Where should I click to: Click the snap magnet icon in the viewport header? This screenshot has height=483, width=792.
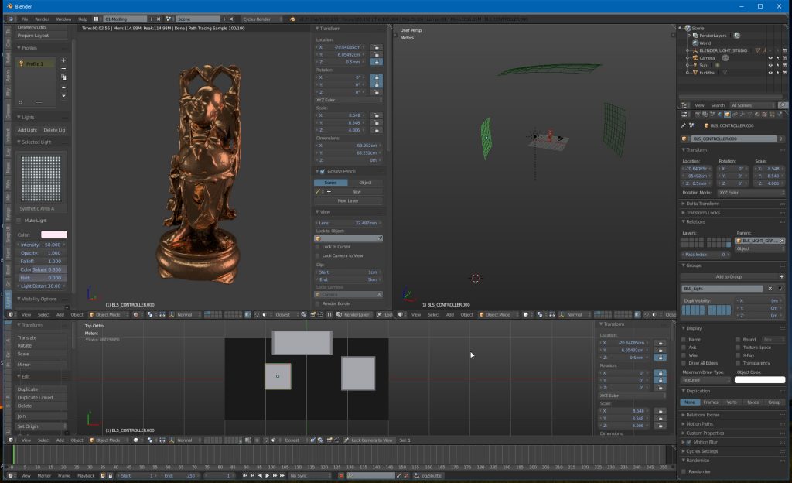point(265,314)
